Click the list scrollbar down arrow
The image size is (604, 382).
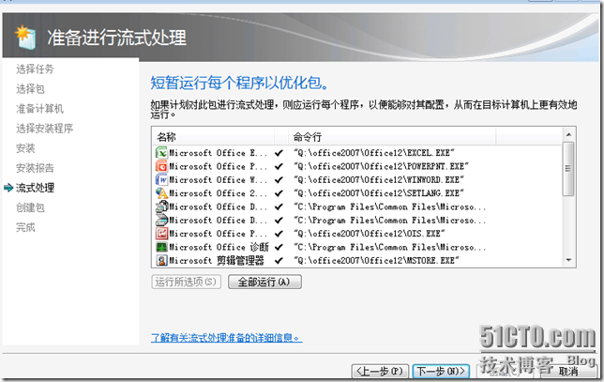568,261
